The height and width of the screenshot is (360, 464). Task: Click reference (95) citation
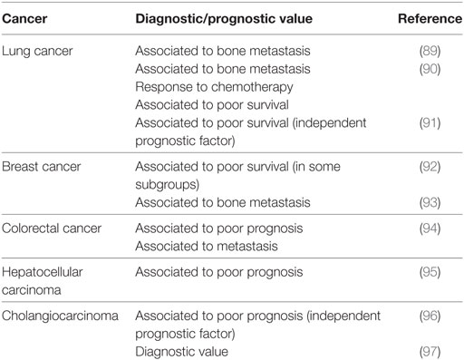(x=430, y=272)
